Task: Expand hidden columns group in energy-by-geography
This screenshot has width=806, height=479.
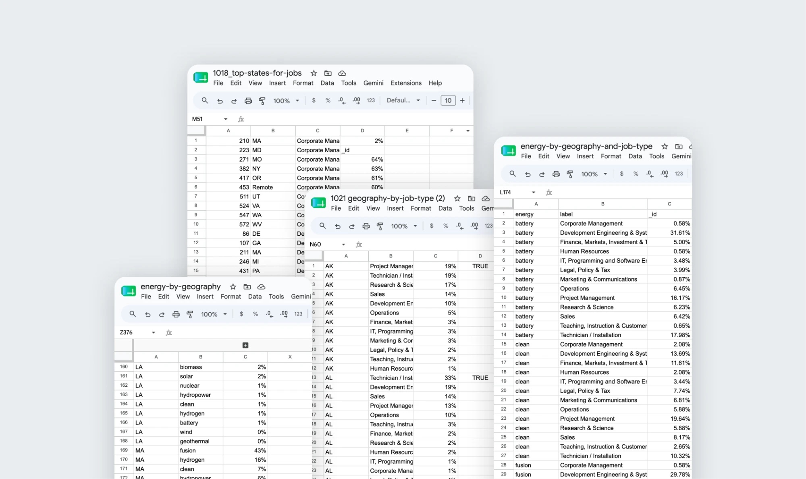Action: tap(245, 345)
